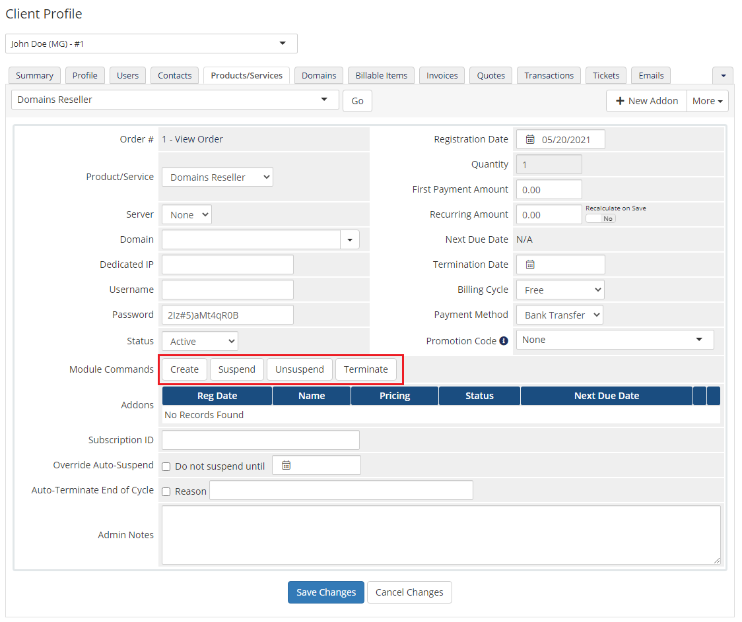Click the Admin Notes resize handle
Image resolution: width=742 pixels, height=622 pixels.
pos(716,561)
